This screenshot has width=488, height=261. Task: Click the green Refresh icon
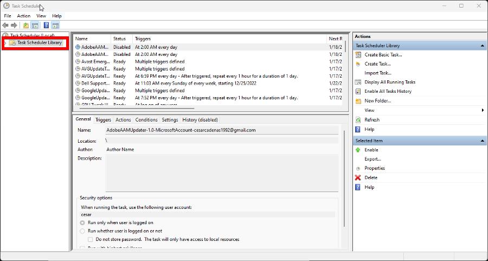point(358,120)
